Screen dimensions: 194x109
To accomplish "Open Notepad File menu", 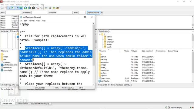I will coord(21,21).
